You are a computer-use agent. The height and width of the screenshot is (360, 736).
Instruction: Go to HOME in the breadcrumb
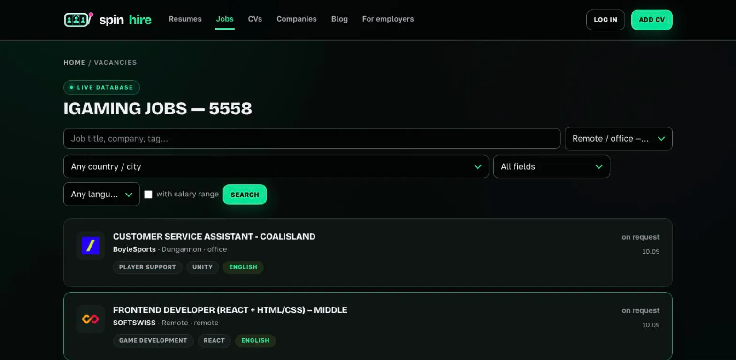point(75,62)
